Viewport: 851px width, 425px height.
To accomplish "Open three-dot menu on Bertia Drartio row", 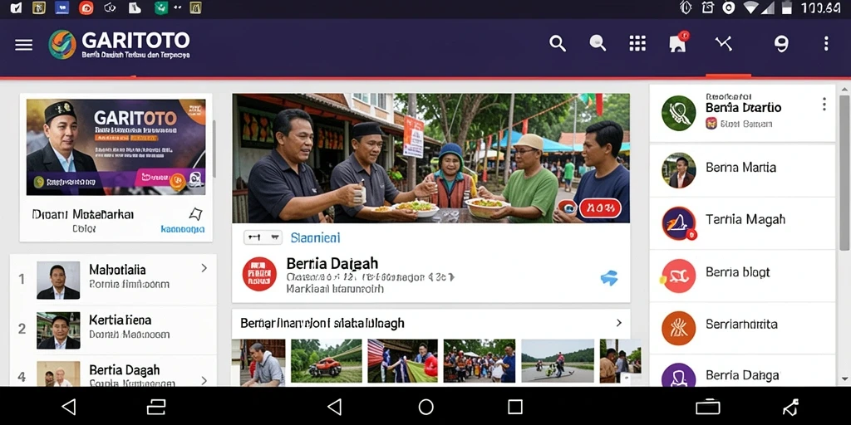I will point(824,104).
